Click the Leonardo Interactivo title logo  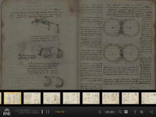point(27,112)
